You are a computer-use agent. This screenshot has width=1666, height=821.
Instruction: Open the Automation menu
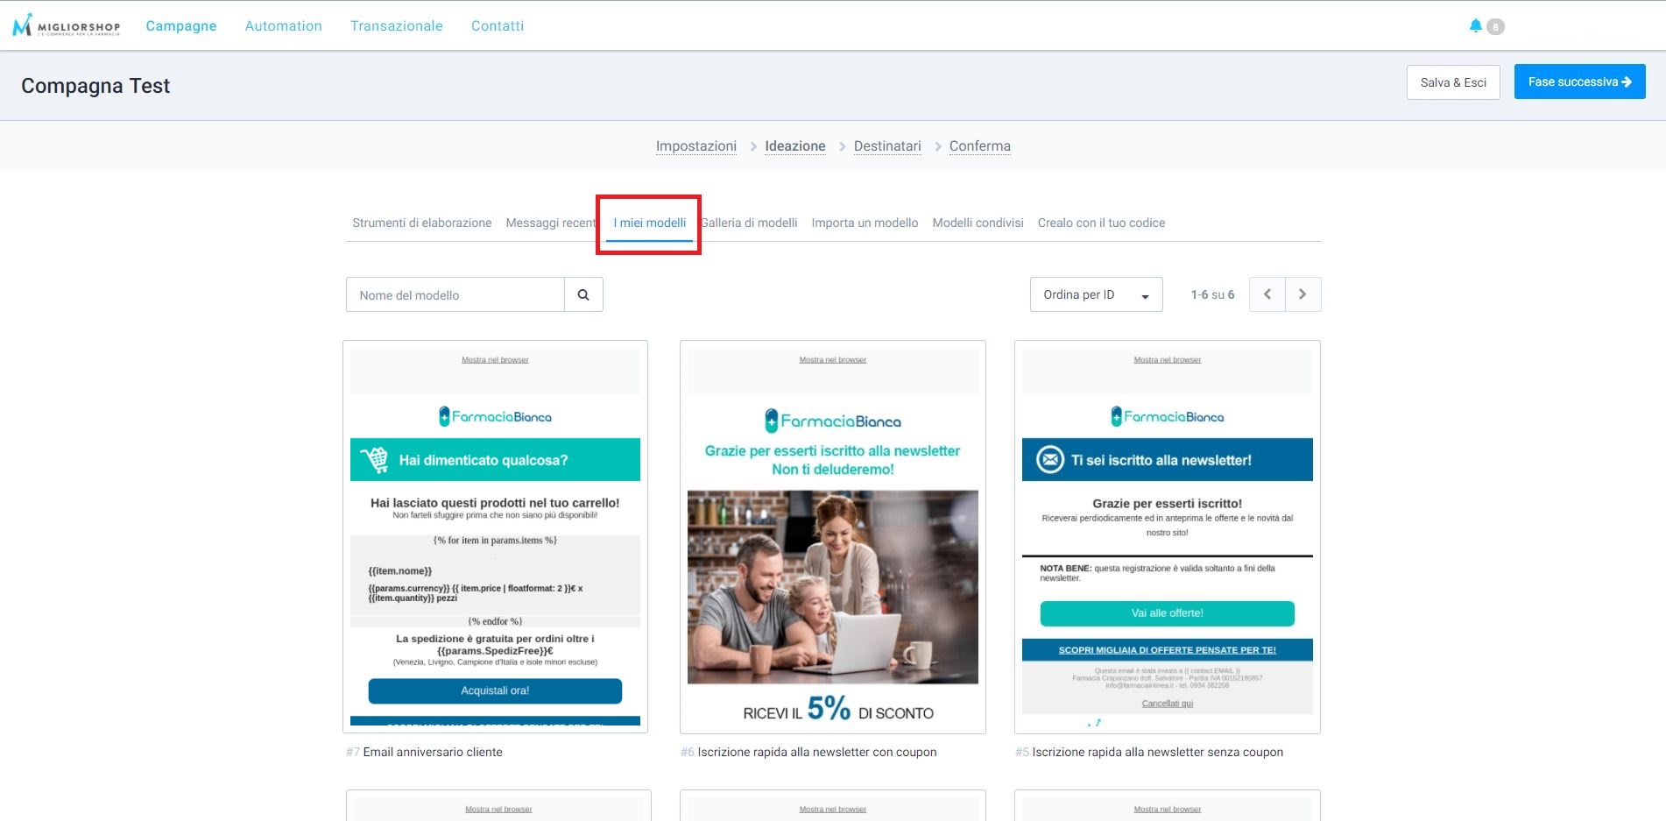283,26
